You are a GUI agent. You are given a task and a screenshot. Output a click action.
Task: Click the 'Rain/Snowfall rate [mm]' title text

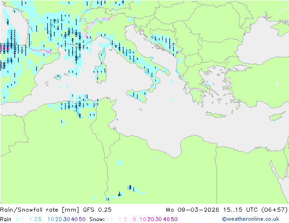point(40,210)
